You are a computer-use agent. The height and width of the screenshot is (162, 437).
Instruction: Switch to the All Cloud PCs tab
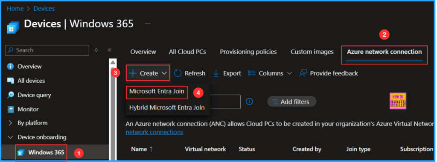187,52
